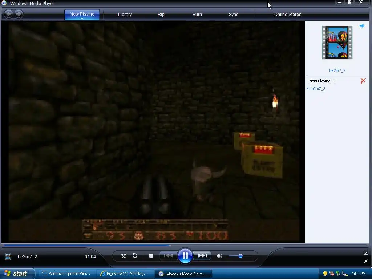
Task: Click the 4:07 PM system clock
Action: 359,274
